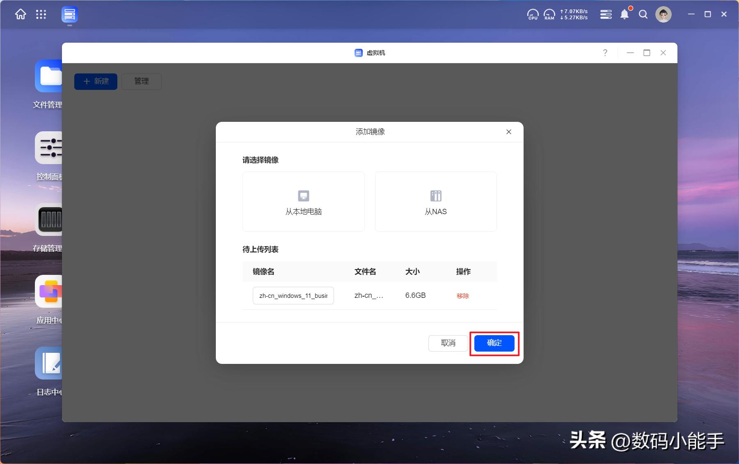Close the virtual machine window

pyautogui.click(x=663, y=53)
